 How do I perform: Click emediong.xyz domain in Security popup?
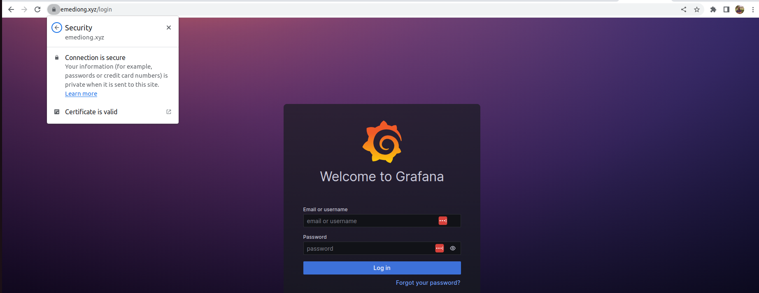pos(84,37)
